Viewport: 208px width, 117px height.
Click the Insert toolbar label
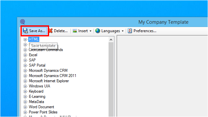tap(83, 31)
